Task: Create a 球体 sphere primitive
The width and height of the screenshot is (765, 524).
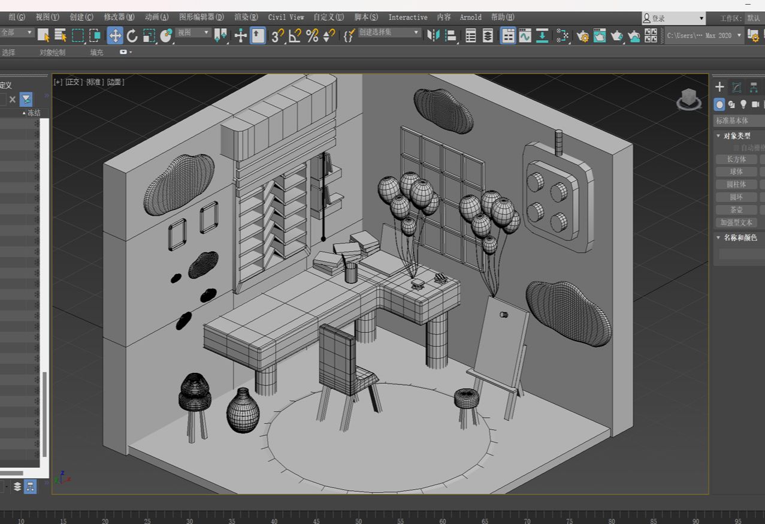Action: (x=736, y=172)
